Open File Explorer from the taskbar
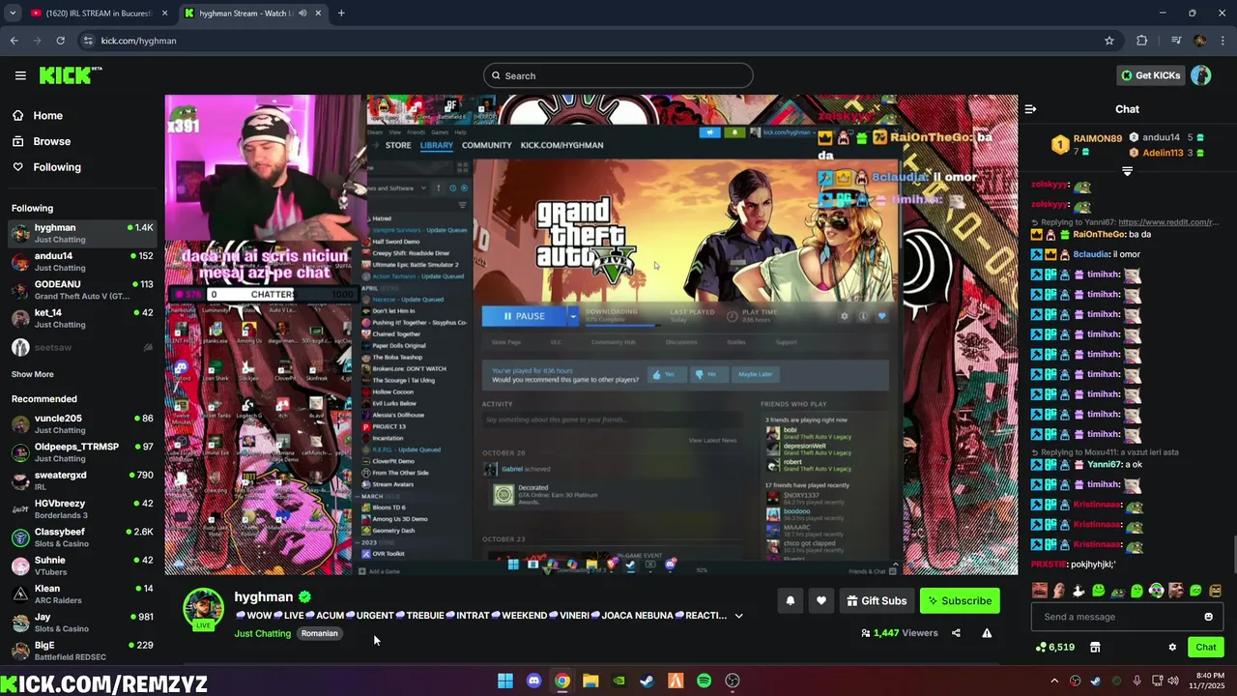This screenshot has width=1237, height=696. point(590,681)
